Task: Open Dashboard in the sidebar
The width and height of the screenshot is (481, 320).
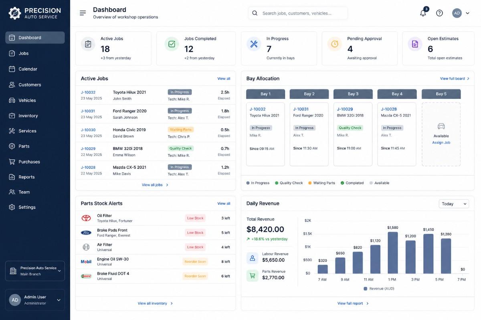Action: pyautogui.click(x=35, y=38)
